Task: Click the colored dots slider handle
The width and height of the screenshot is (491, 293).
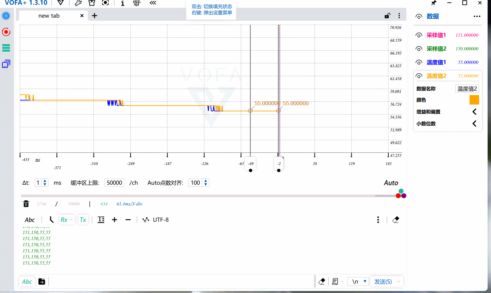Action: point(401,194)
